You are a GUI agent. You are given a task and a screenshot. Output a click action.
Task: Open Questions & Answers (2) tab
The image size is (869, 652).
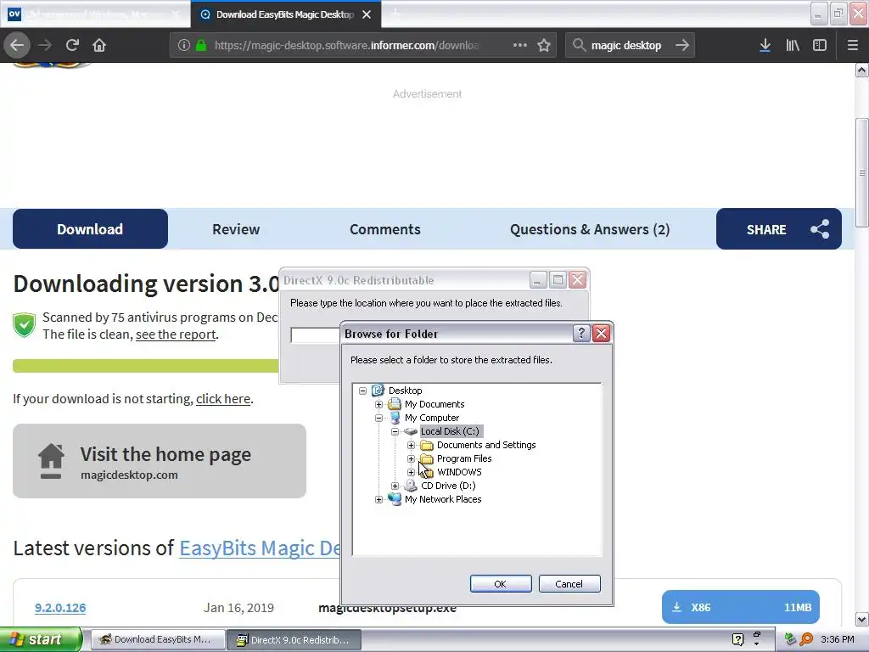click(590, 229)
